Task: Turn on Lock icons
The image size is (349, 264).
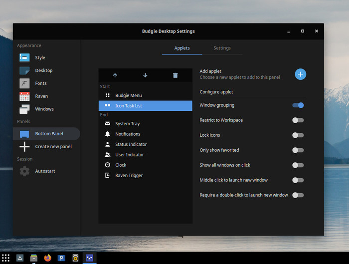Action: (298, 135)
